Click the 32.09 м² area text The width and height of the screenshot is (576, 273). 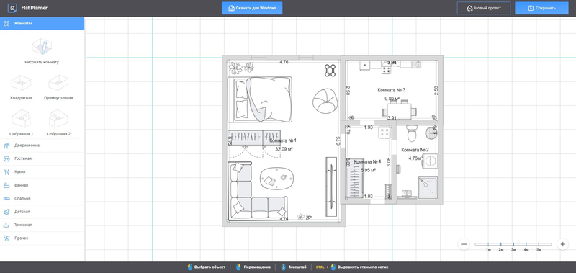pyautogui.click(x=284, y=149)
